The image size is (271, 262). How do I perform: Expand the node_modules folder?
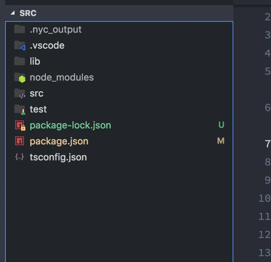point(62,77)
